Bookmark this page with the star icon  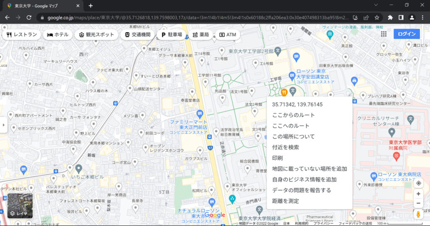[x=377, y=18]
